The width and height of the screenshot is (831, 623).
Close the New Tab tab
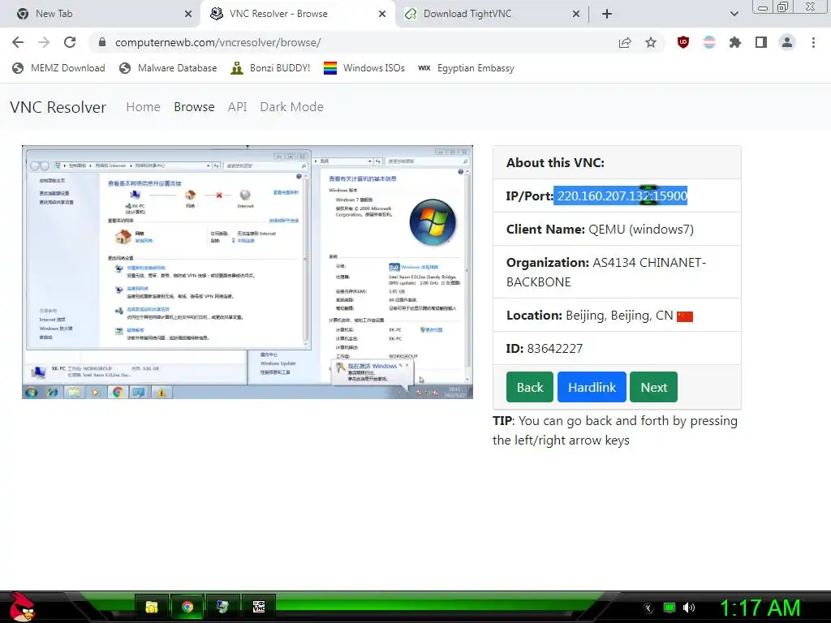pyautogui.click(x=188, y=14)
